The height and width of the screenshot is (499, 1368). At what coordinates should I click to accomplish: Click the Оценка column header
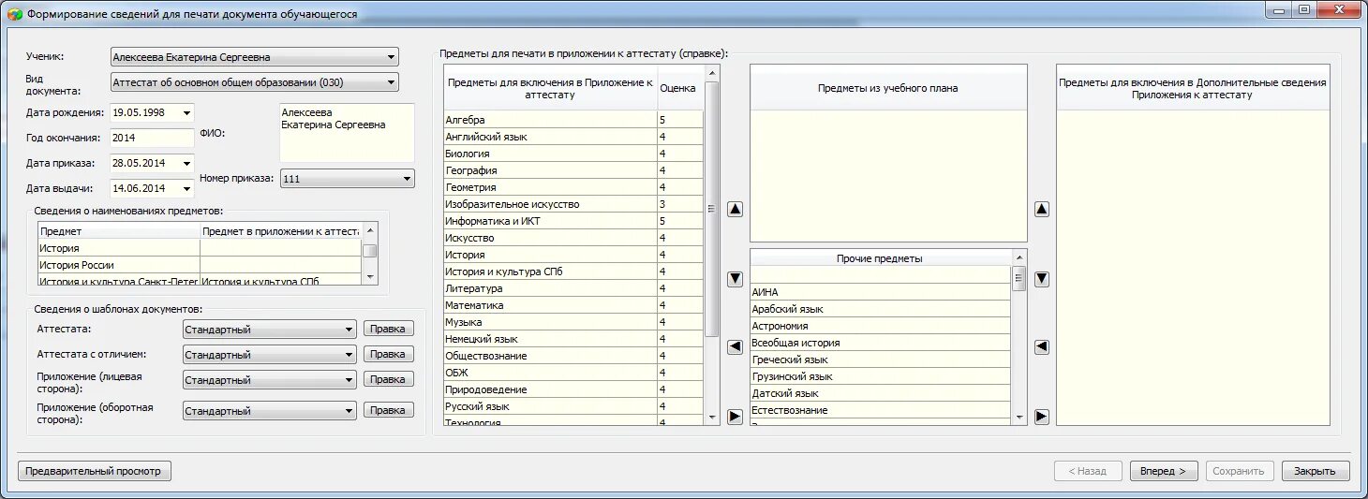[x=680, y=88]
